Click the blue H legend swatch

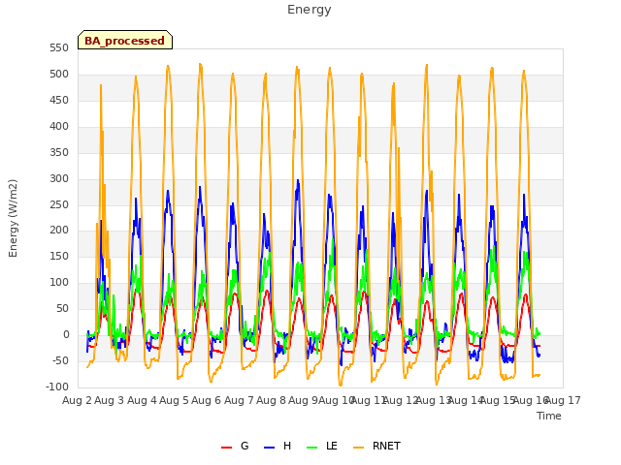(x=270, y=448)
